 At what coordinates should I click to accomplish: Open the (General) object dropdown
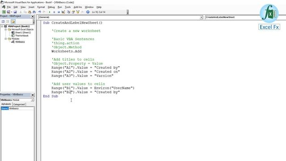coord(201,17)
